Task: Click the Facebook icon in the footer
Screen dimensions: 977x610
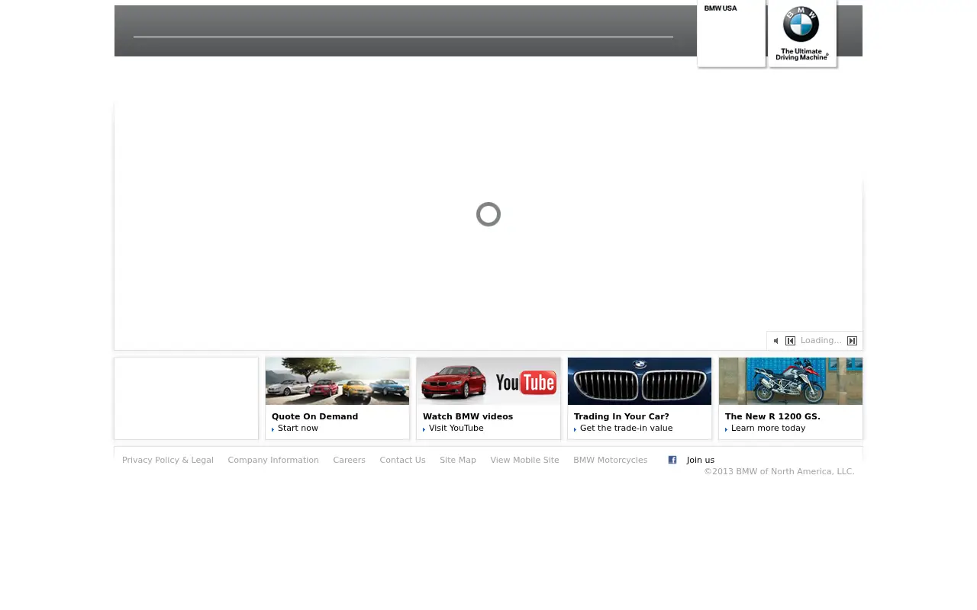Action: tap(672, 460)
